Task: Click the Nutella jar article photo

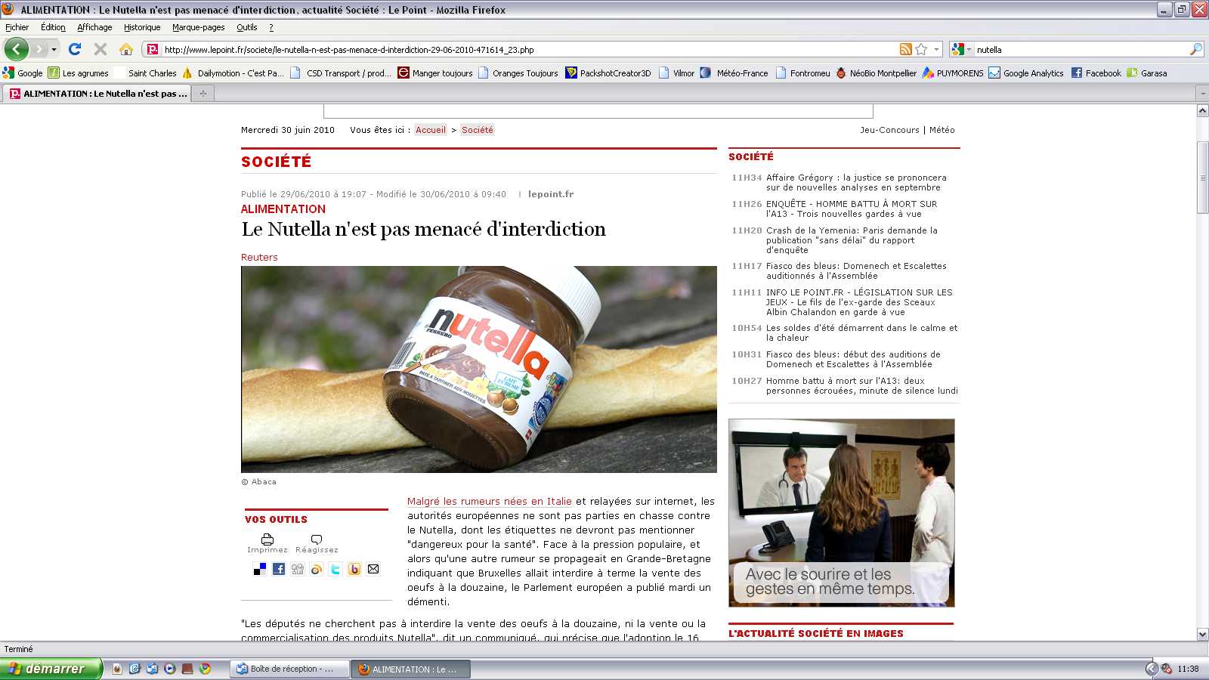Action: tap(479, 369)
